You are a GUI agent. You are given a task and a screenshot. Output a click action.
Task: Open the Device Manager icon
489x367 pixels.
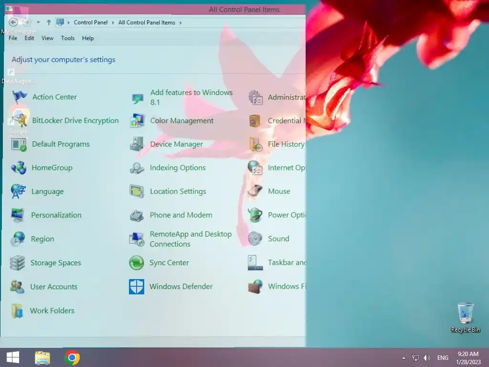pos(137,144)
